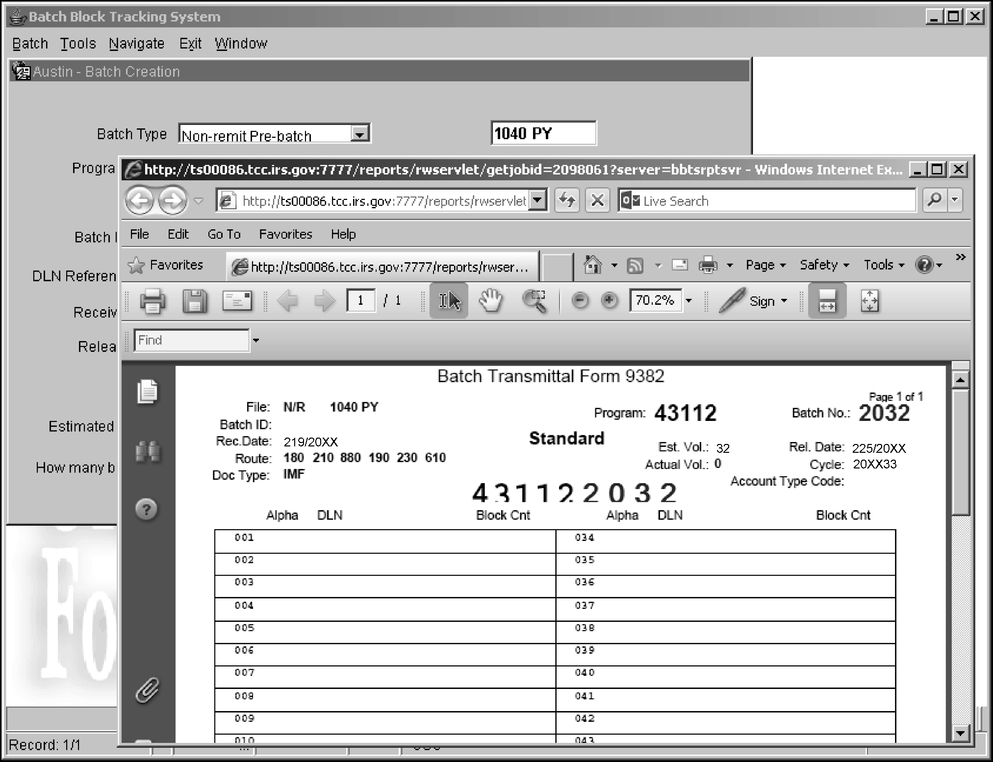This screenshot has height=762, width=993.
Task: Open the pages thumbnail side panel
Action: [x=147, y=392]
